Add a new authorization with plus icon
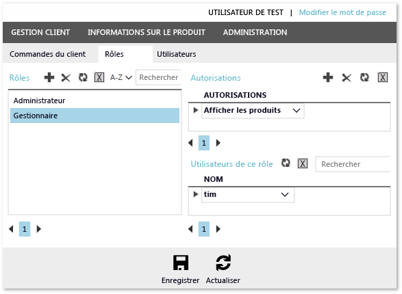The image size is (402, 294). pos(328,77)
